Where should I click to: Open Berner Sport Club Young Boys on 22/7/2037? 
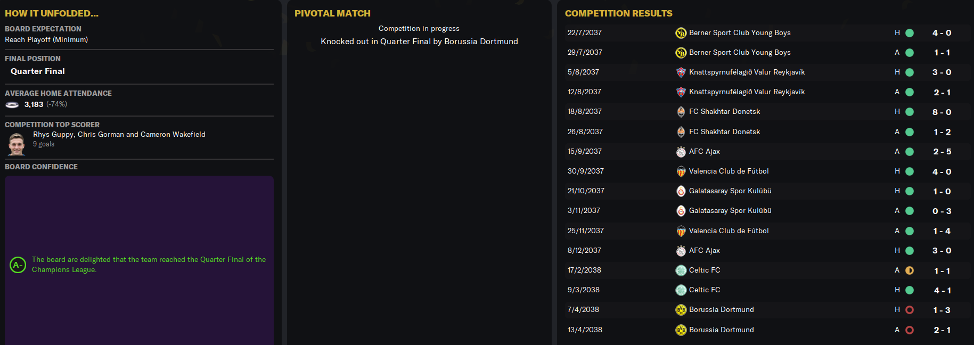(740, 33)
